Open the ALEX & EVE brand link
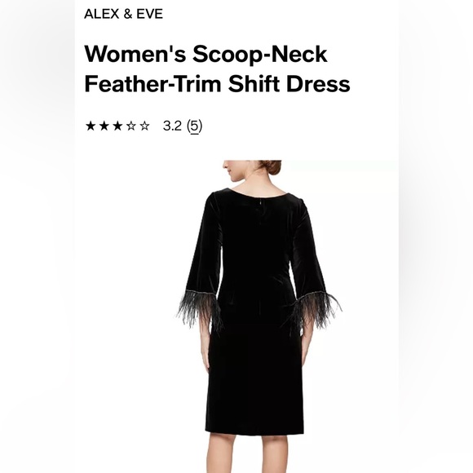 coord(123,14)
